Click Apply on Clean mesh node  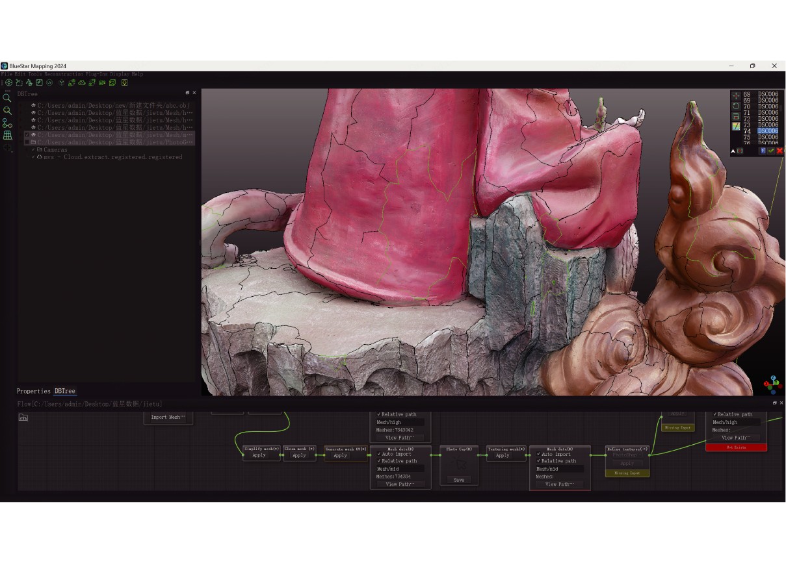point(299,455)
